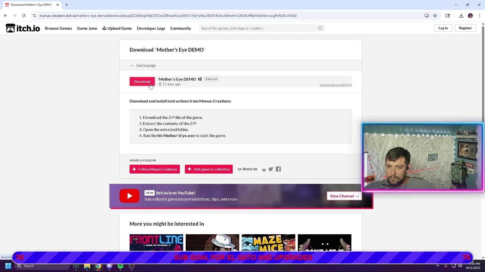Screen dimensions: 485x272
Task: Reload the page
Action: pos(23,15)
